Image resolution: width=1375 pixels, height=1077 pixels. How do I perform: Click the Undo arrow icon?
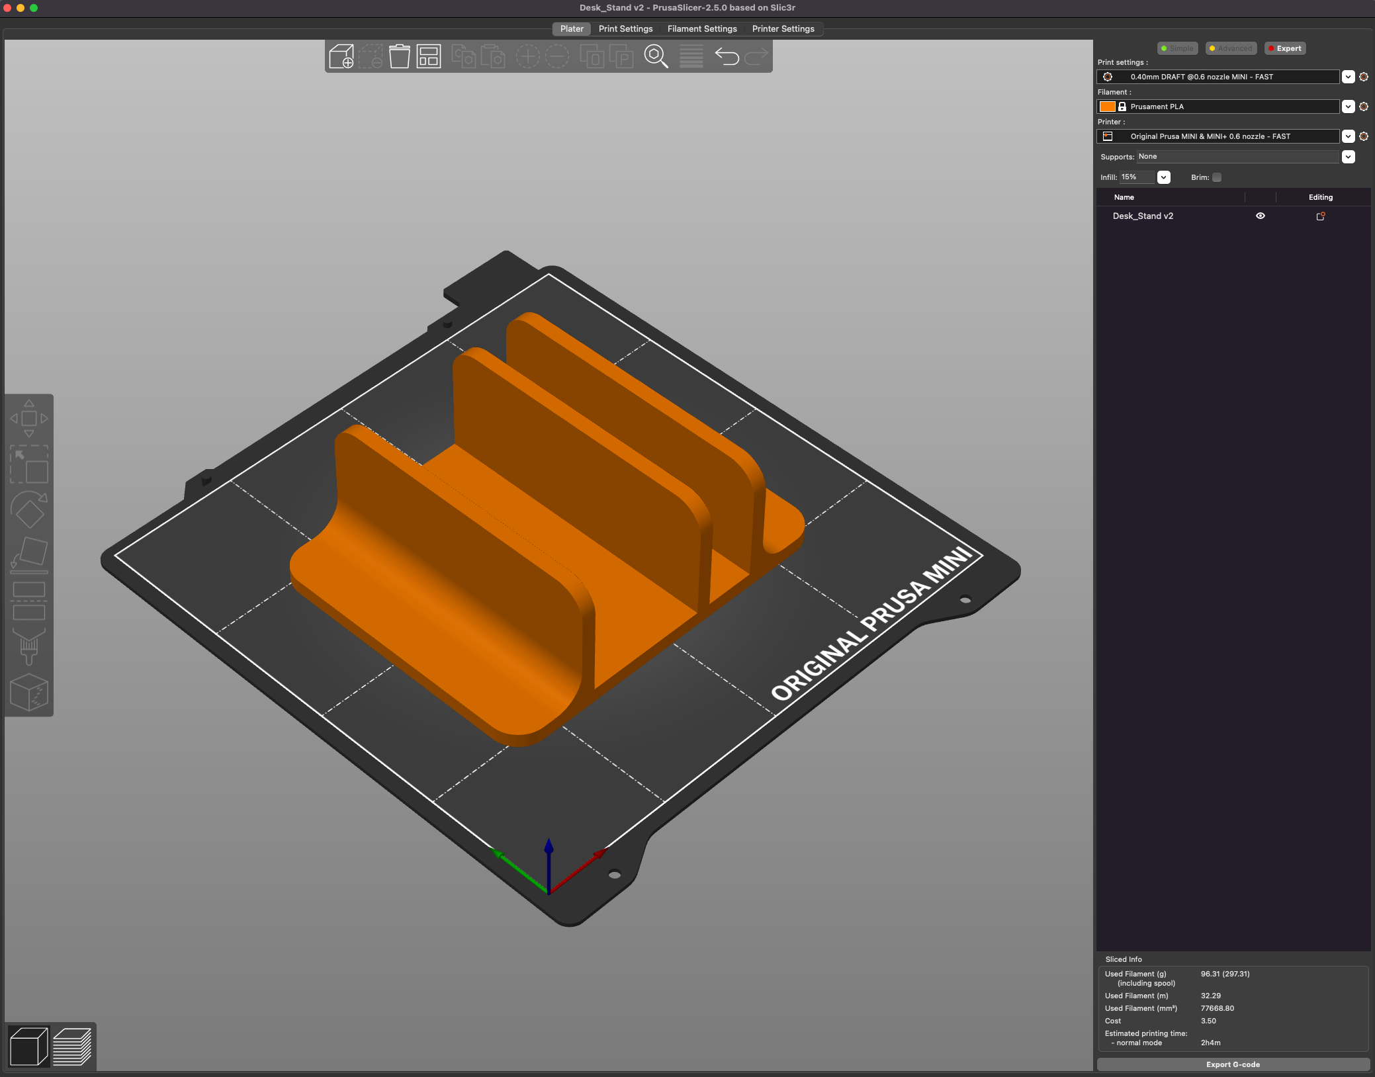pos(727,56)
